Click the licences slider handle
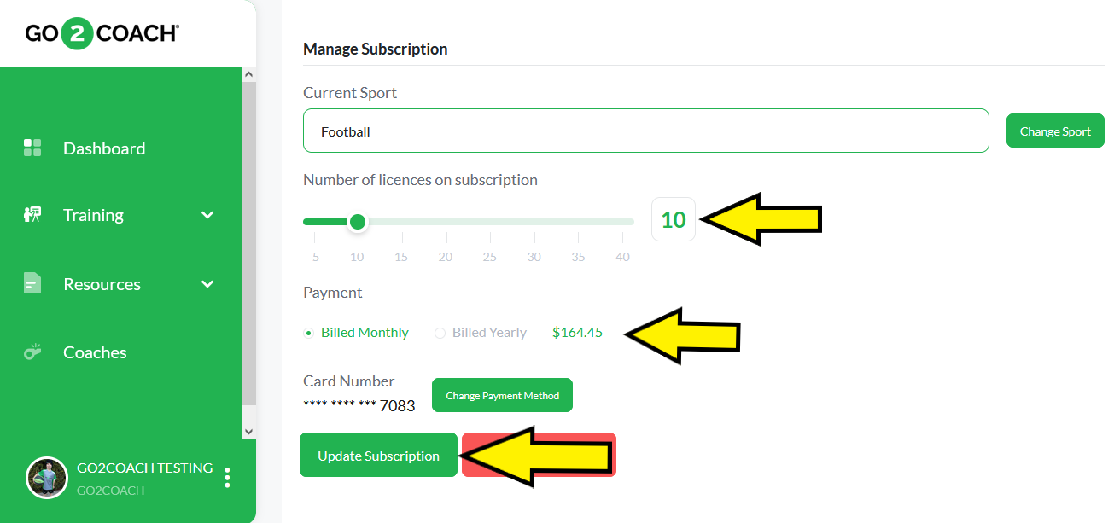Image resolution: width=1120 pixels, height=523 pixels. click(x=358, y=222)
